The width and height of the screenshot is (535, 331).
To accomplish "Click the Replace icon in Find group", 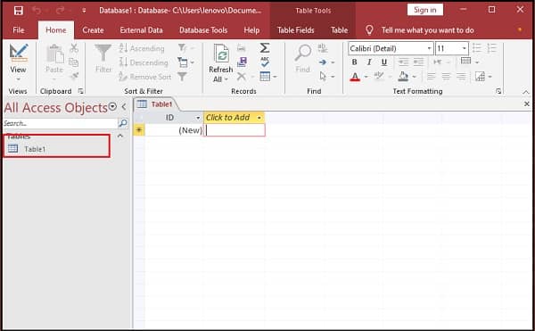I will point(323,48).
